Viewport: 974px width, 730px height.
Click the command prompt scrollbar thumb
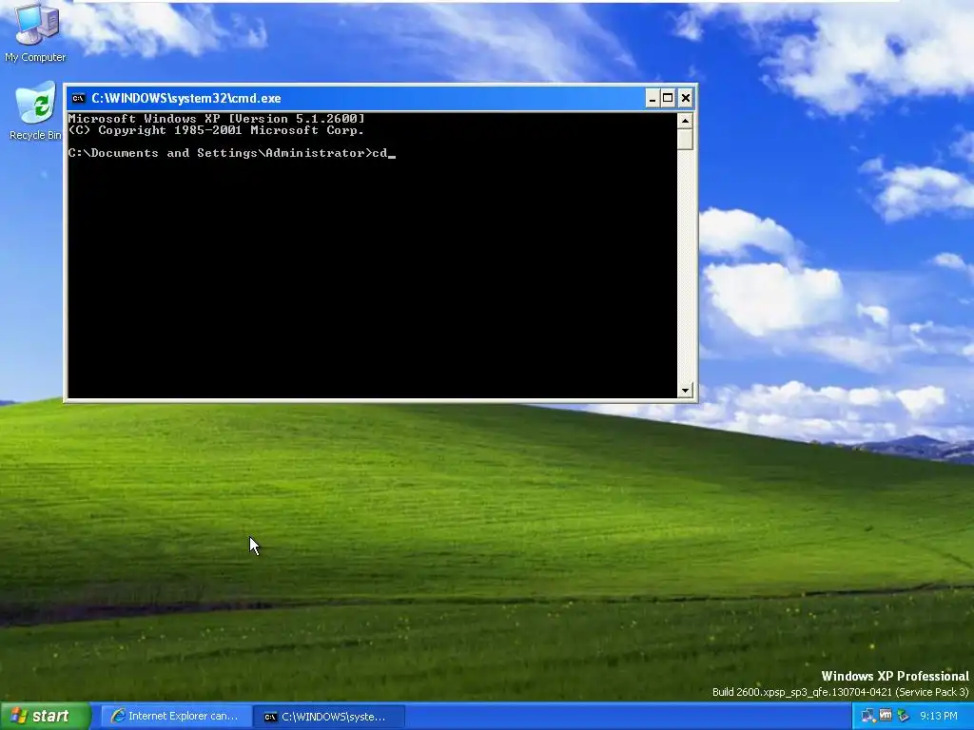tap(685, 139)
